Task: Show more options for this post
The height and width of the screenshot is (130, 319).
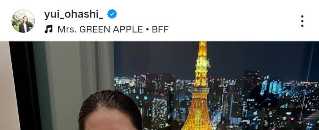Action: tap(302, 21)
